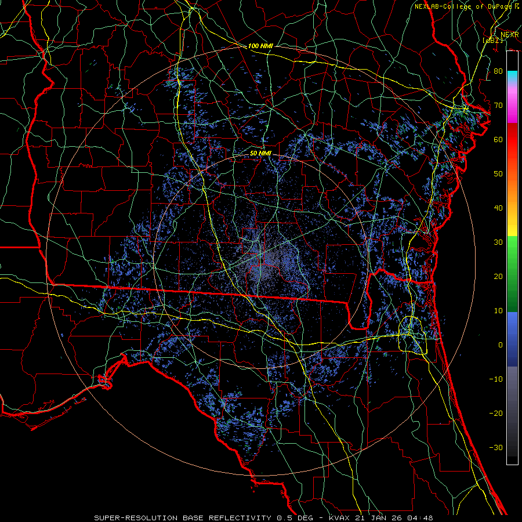
Task: Click the 30 value on the dBZ scale
Action: coord(498,242)
